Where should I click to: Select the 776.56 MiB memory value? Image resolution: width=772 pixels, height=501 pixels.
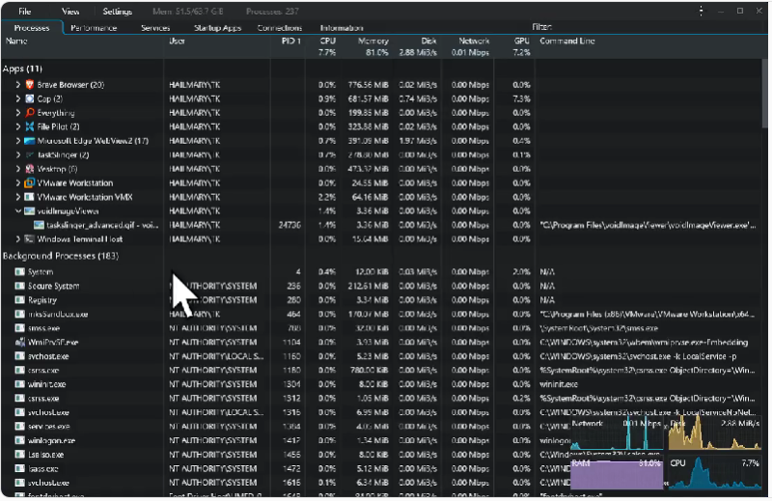369,85
